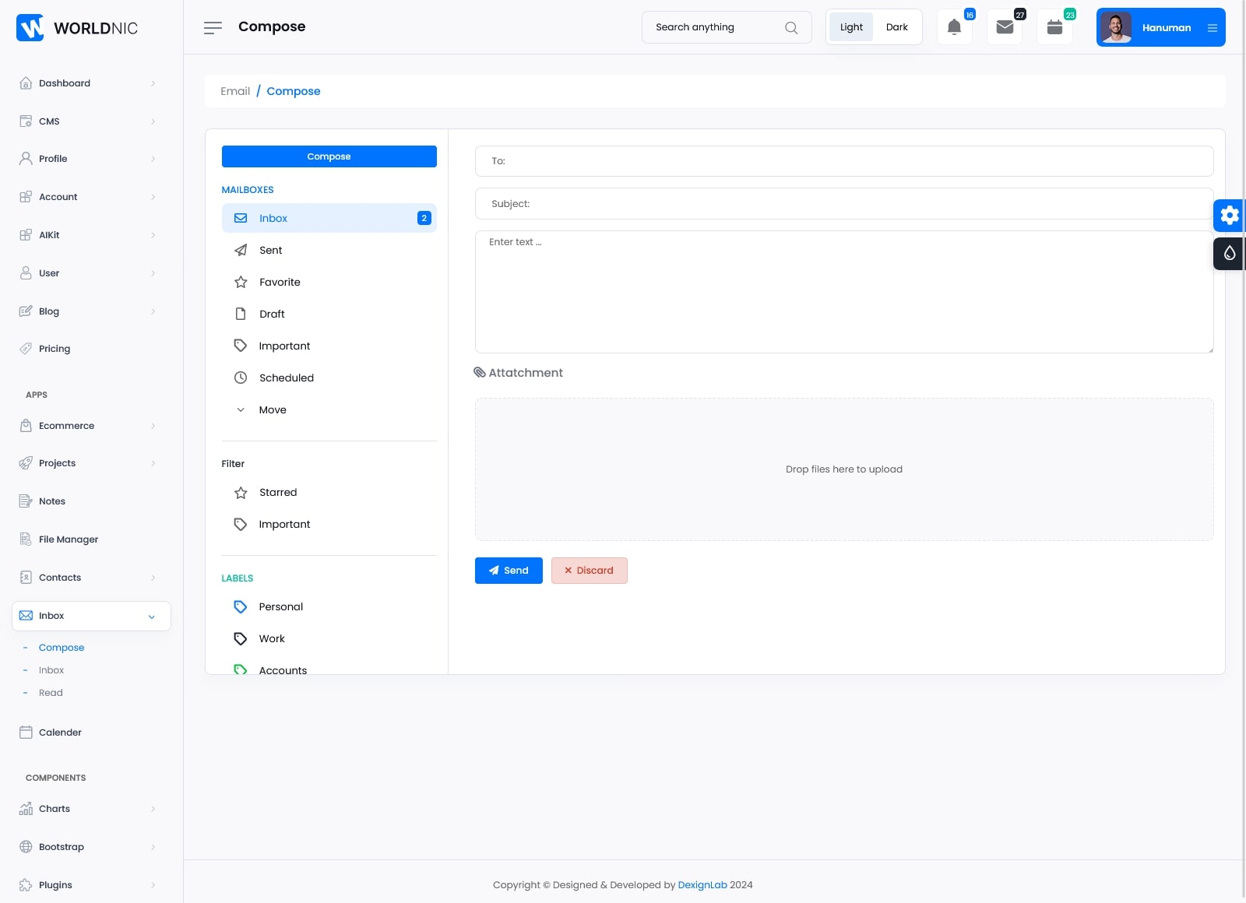
Task: Switch to Light theme mode
Action: point(851,27)
